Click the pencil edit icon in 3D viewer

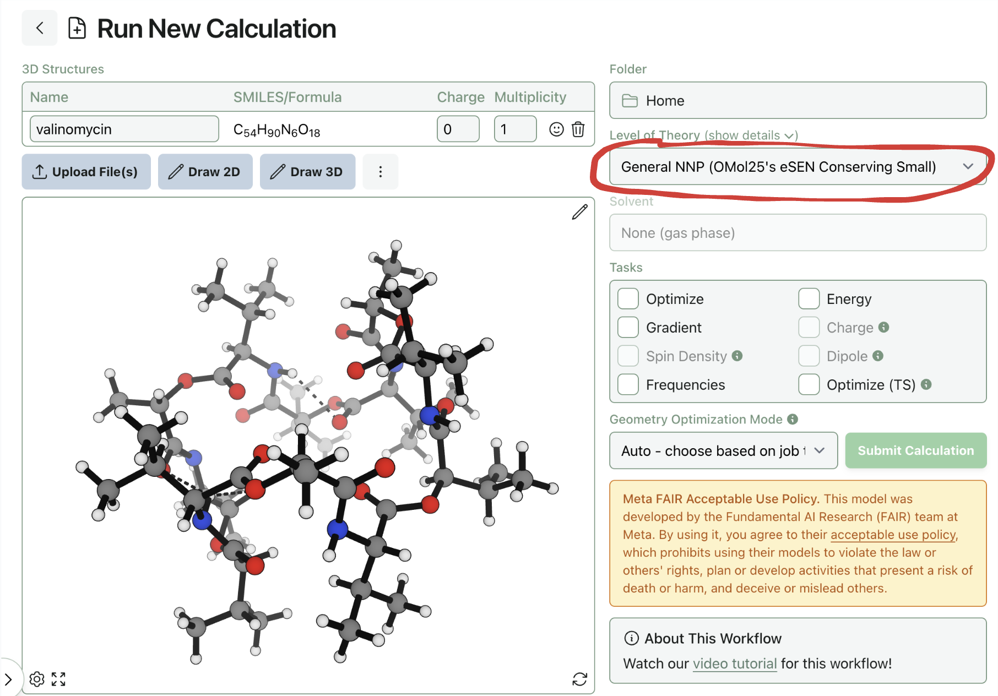(579, 212)
